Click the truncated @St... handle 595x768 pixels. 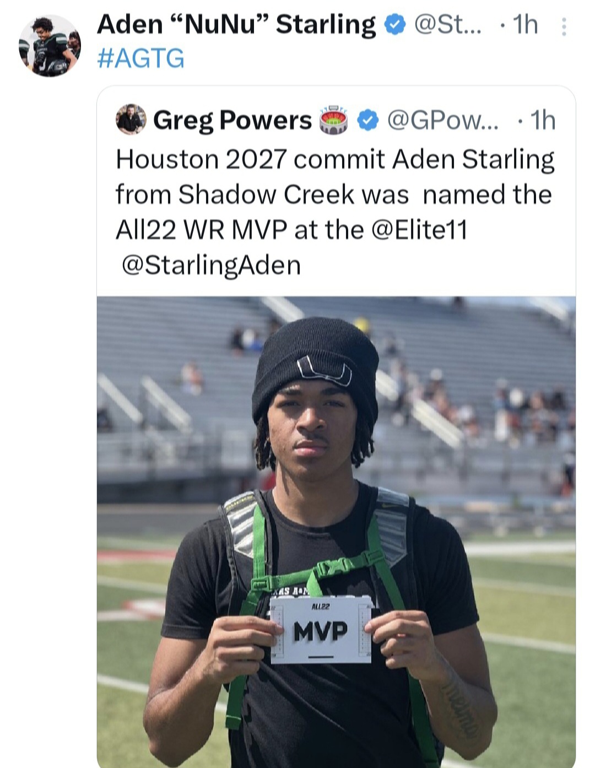click(x=447, y=25)
